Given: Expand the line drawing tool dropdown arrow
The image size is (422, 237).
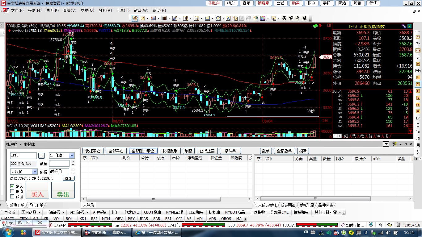Looking at the screenshot, I should (x=147, y=18).
